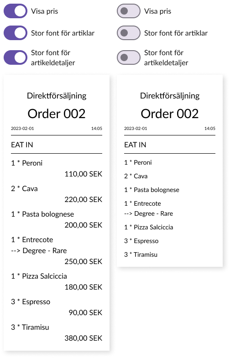The width and height of the screenshot is (230, 358).
Task: Click the 380,00 SEK Tiramisu price
Action: click(84, 338)
